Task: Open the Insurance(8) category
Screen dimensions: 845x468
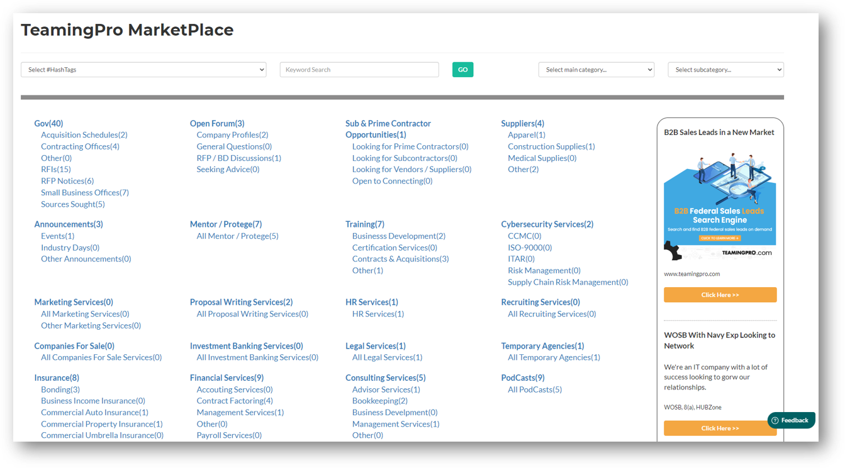Action: click(x=57, y=378)
